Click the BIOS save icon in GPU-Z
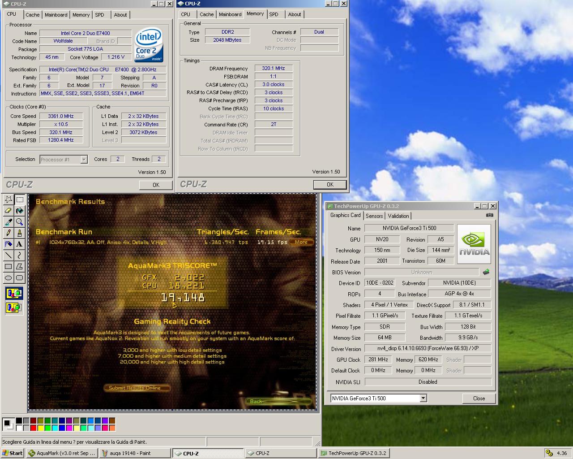The image size is (573, 459). 486,272
